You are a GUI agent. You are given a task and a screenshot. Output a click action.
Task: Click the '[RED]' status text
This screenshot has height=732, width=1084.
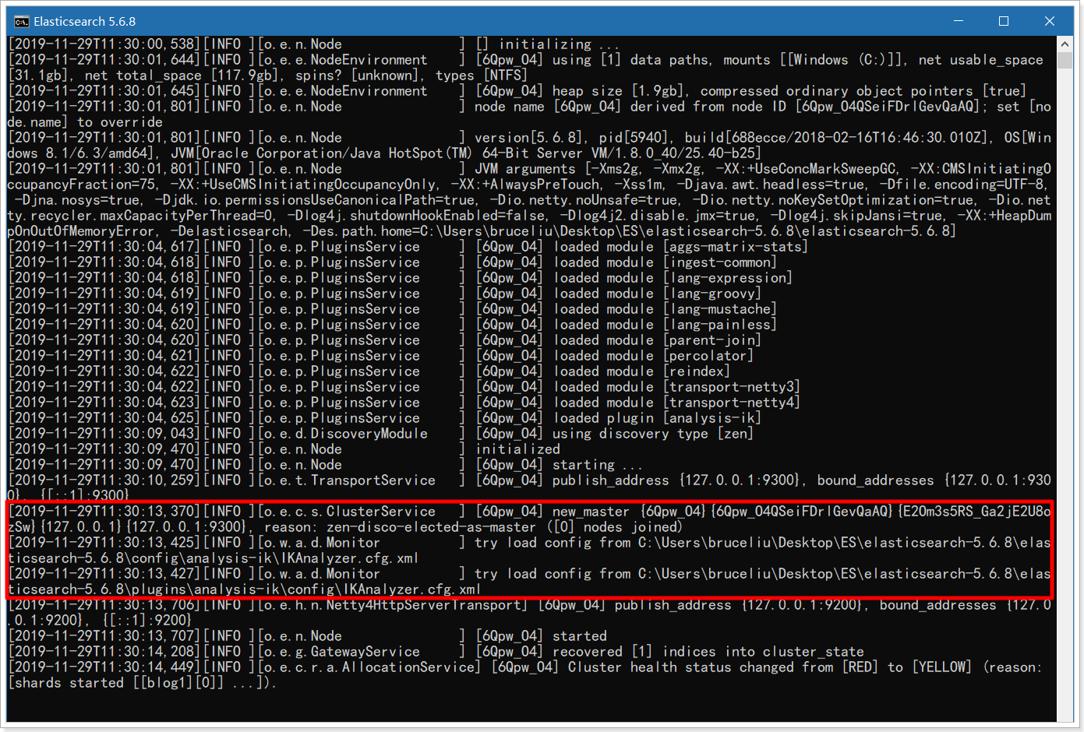860,667
